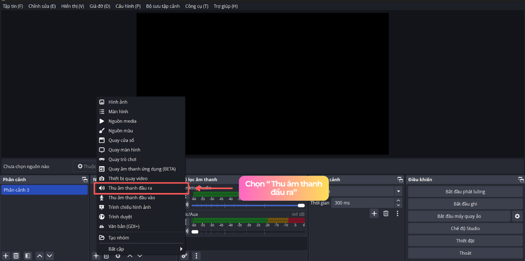Choose Trình chiếu hình ảnh slideshow
This screenshot has width=525, height=261.
[x=140, y=207]
